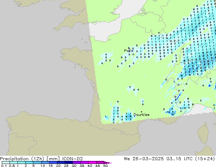Viewport: 216px width, 167px height.
Task: Select the 0.5–1 mm legend swatch
Action: tap(14, 163)
